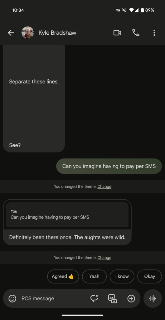Start a video call with Kyle Bradshaw
The image size is (165, 320).
click(117, 32)
